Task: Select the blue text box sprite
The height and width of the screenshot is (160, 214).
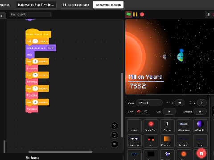Action: pyautogui.click(x=134, y=155)
